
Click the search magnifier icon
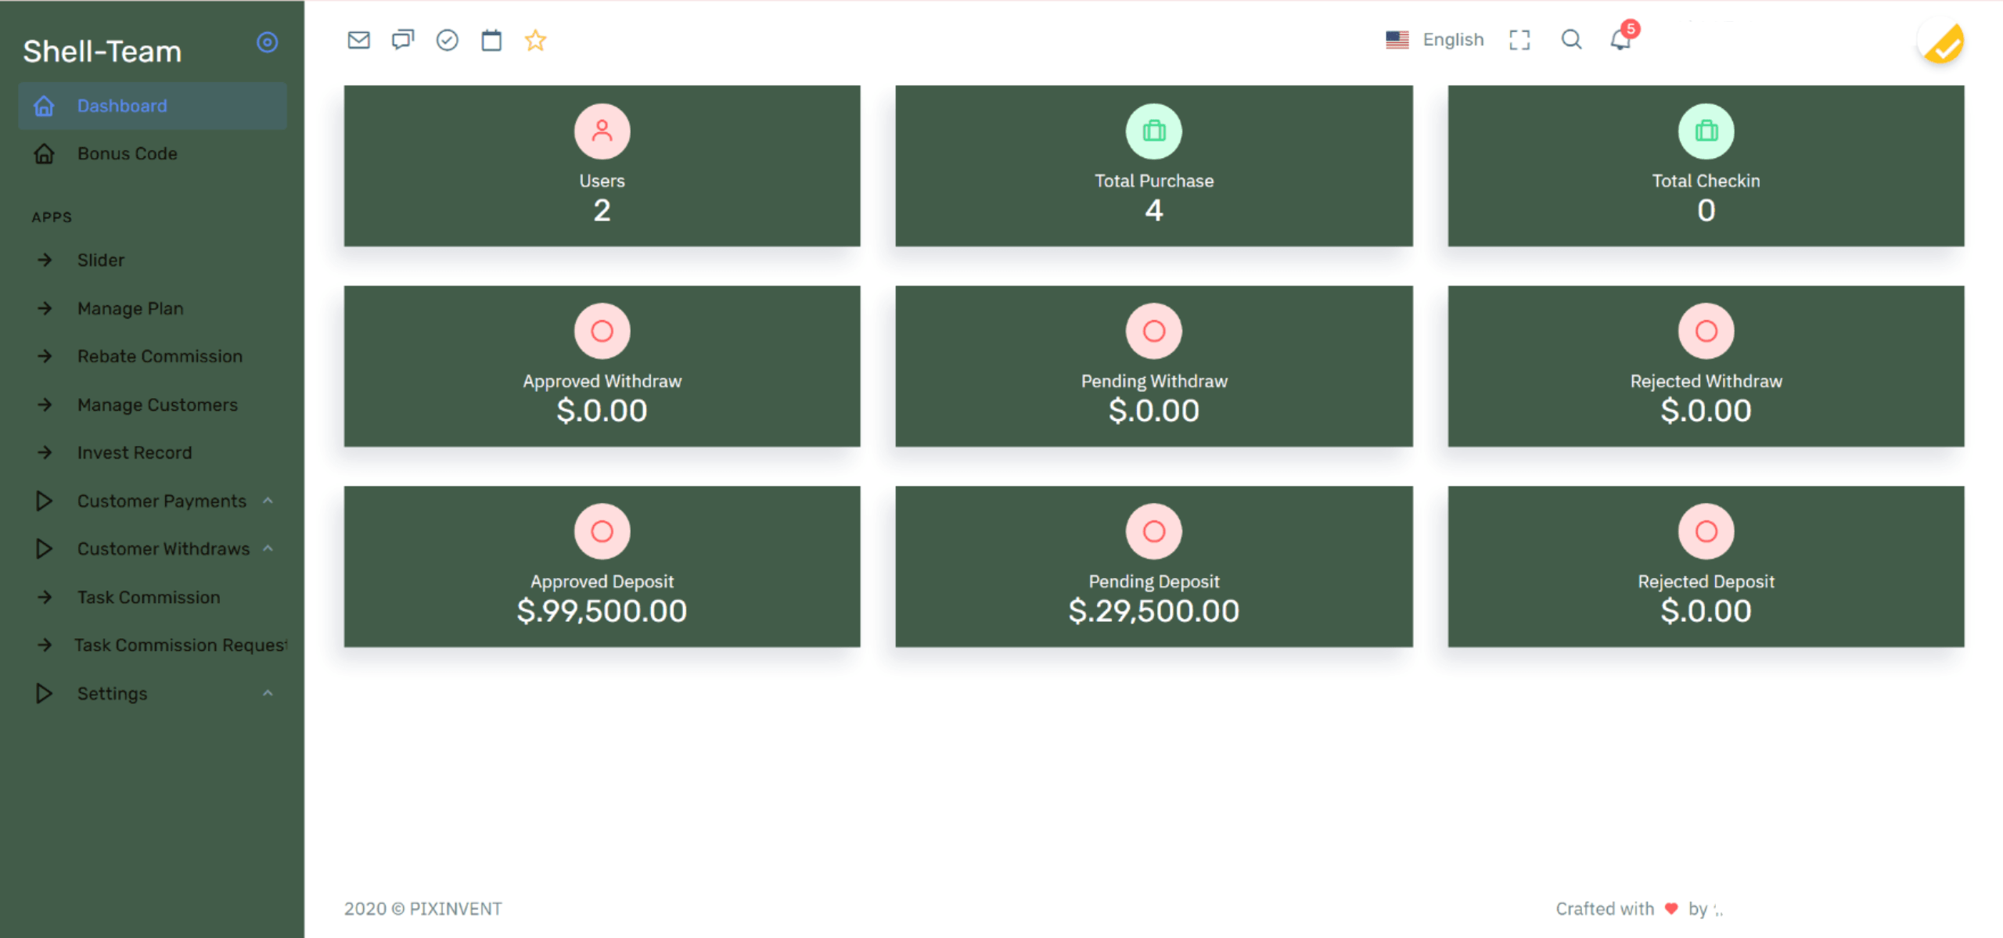click(x=1571, y=39)
